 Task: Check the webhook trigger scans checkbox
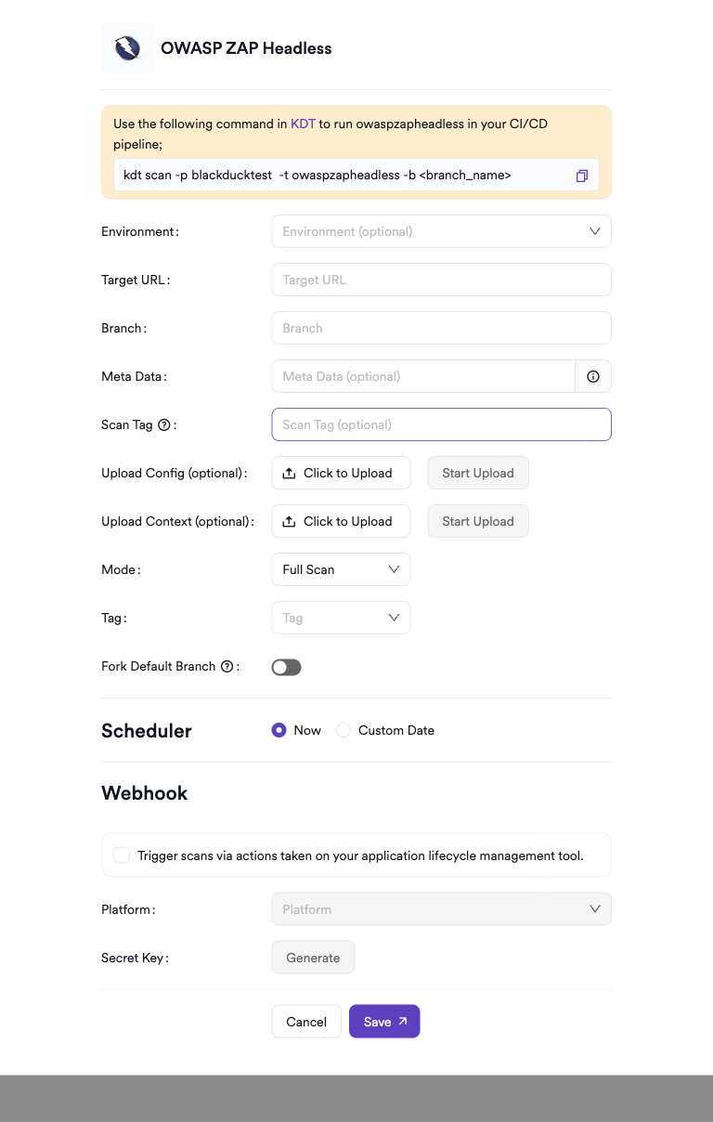coord(122,855)
